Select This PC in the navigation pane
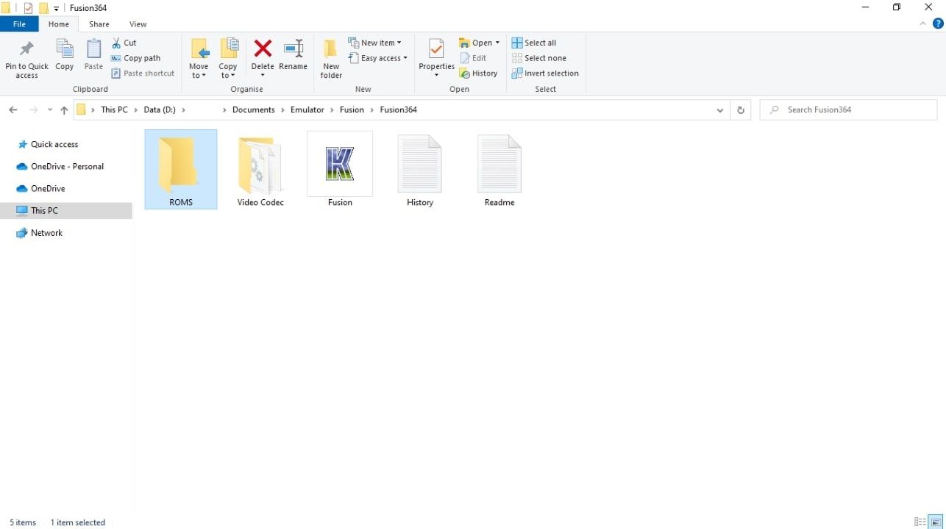This screenshot has width=946, height=529. click(66, 211)
